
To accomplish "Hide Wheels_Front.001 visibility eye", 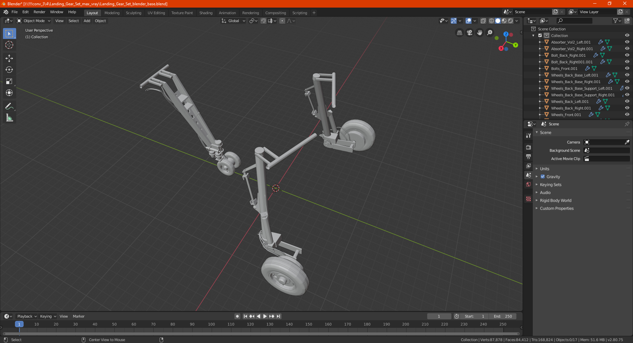I will tap(627, 114).
